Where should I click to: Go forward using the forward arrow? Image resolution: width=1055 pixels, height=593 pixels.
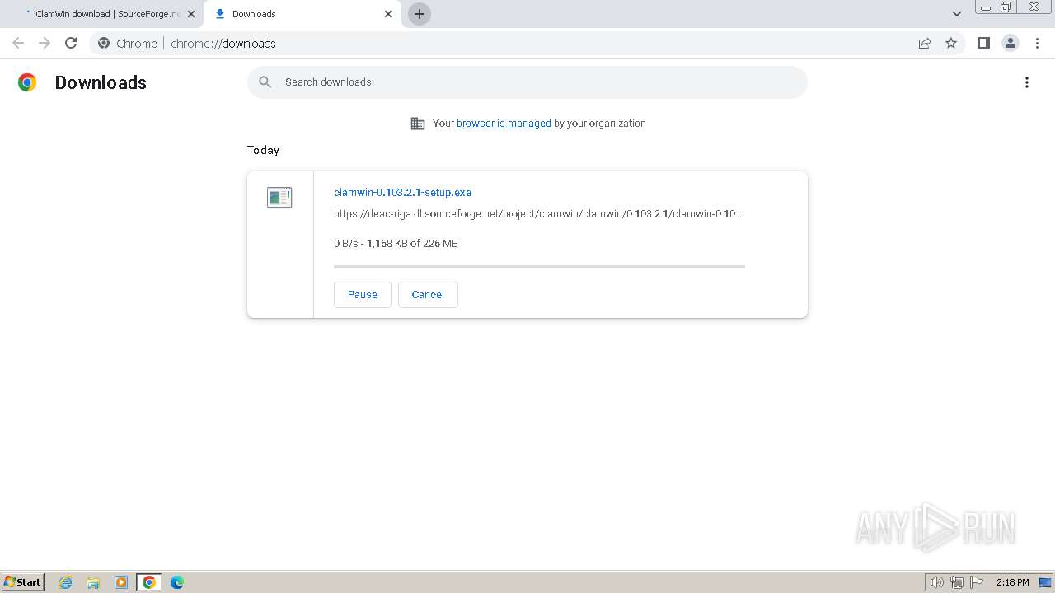coord(45,43)
